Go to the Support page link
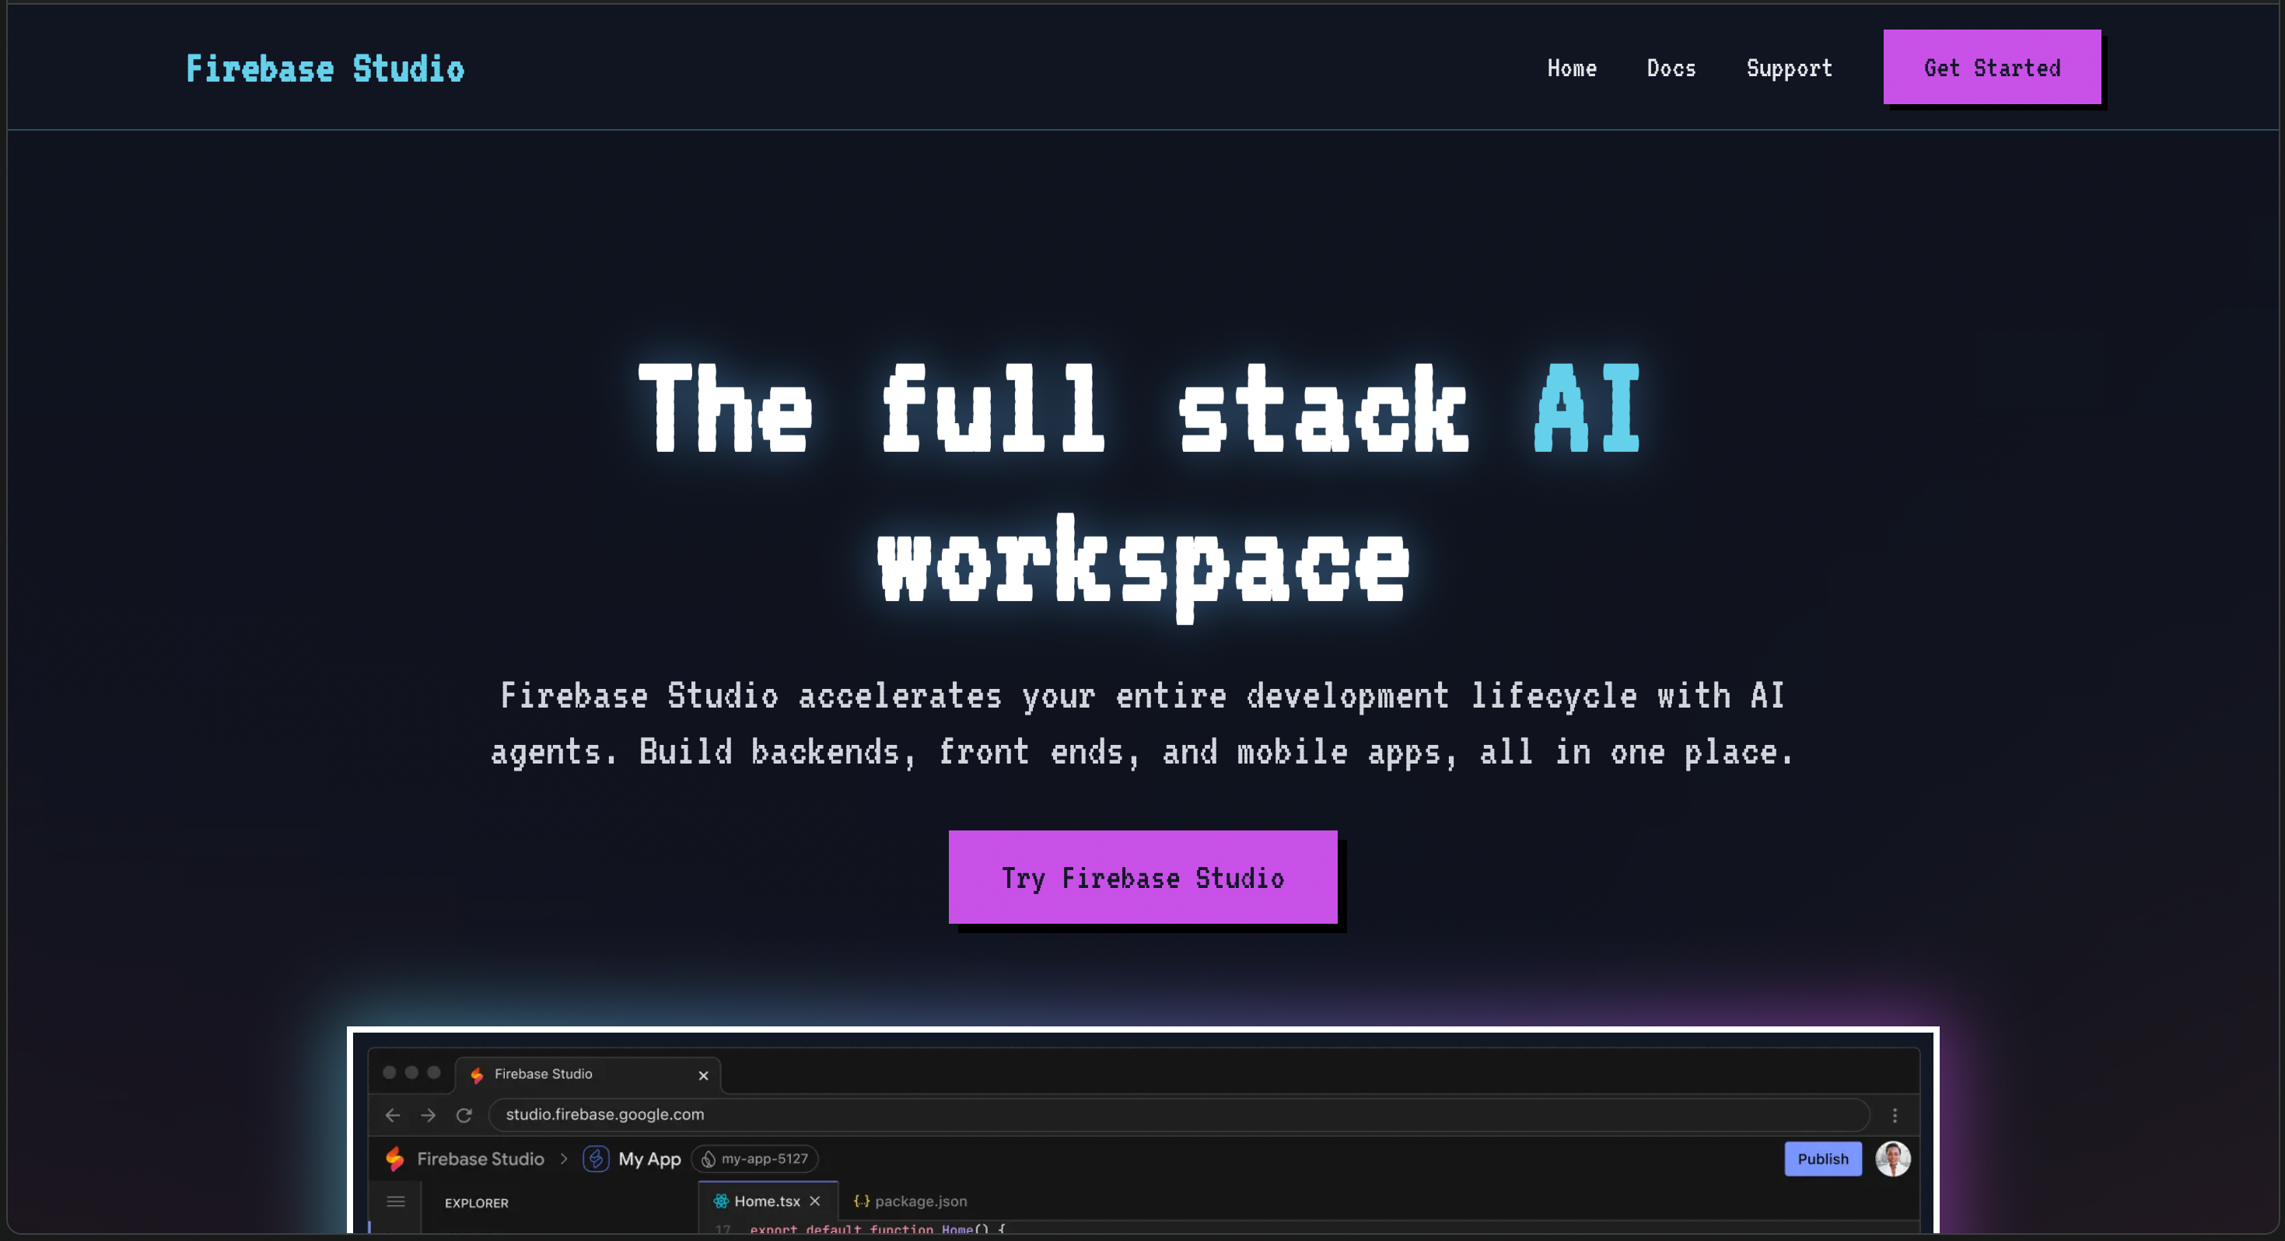The width and height of the screenshot is (2285, 1241). pos(1788,68)
